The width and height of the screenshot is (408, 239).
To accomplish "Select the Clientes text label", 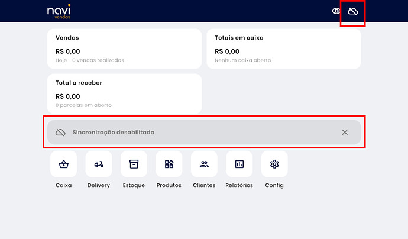I will point(204,185).
